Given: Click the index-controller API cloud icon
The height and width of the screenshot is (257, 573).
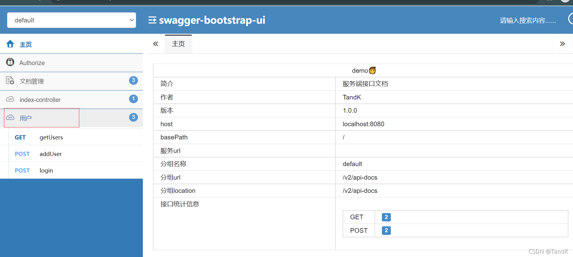Looking at the screenshot, I should click(10, 99).
